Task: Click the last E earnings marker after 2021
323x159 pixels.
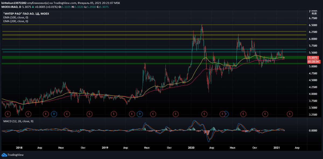Action: 290,114
